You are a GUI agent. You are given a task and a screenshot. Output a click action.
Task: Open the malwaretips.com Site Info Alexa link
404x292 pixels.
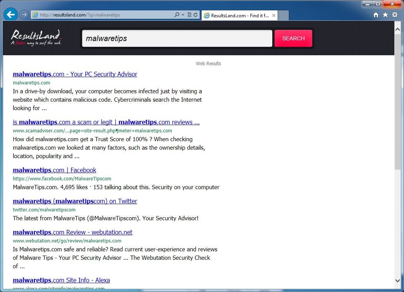click(x=61, y=280)
